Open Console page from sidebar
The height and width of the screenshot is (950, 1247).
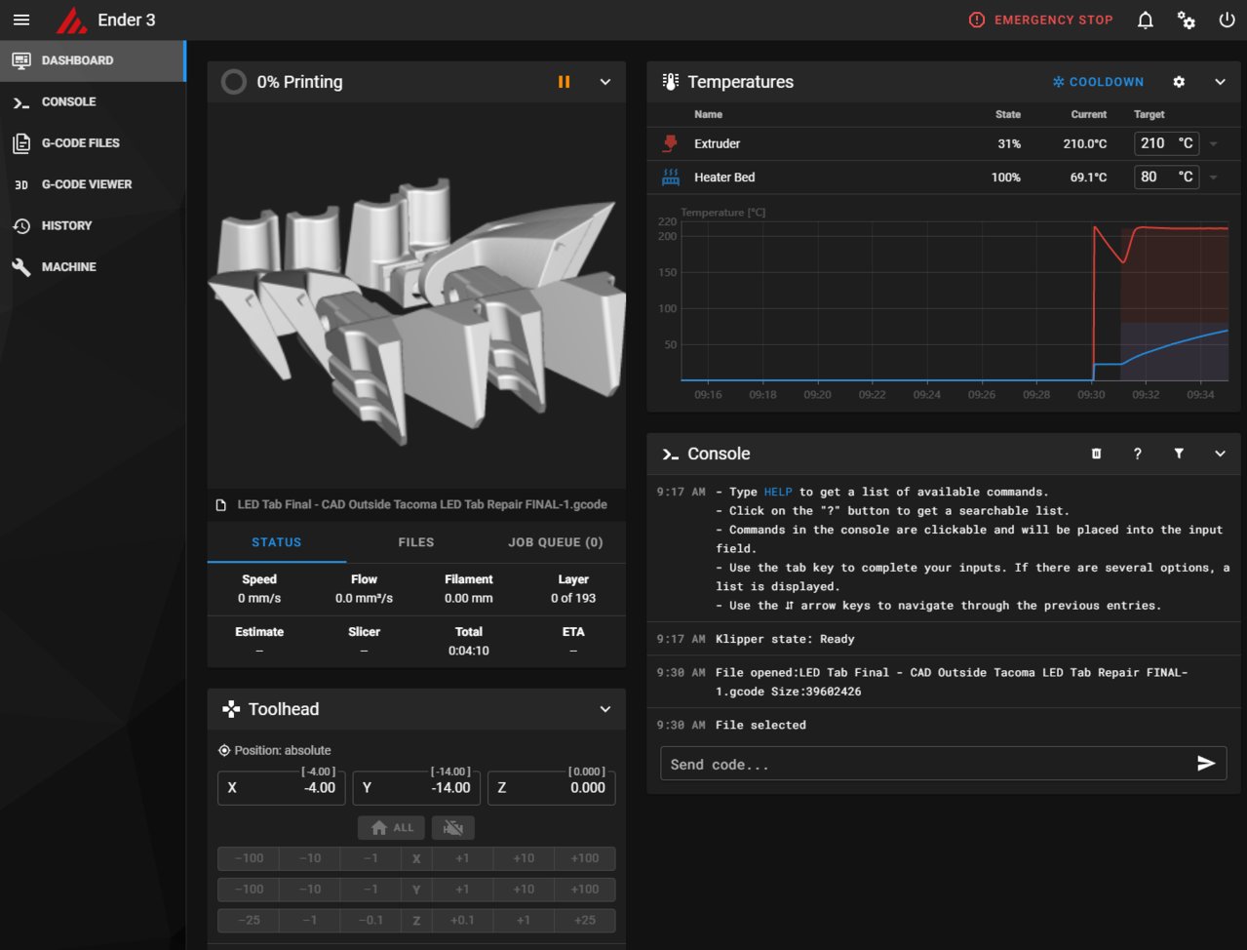click(x=93, y=101)
